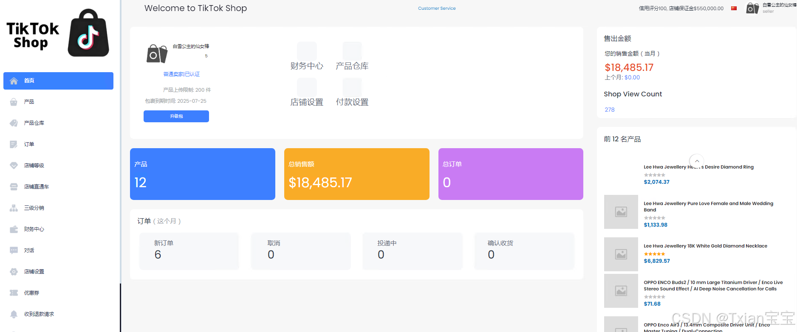Viewport: 797px width, 332px height.
Task: Click the $6,829.57 price
Action: coord(657,261)
